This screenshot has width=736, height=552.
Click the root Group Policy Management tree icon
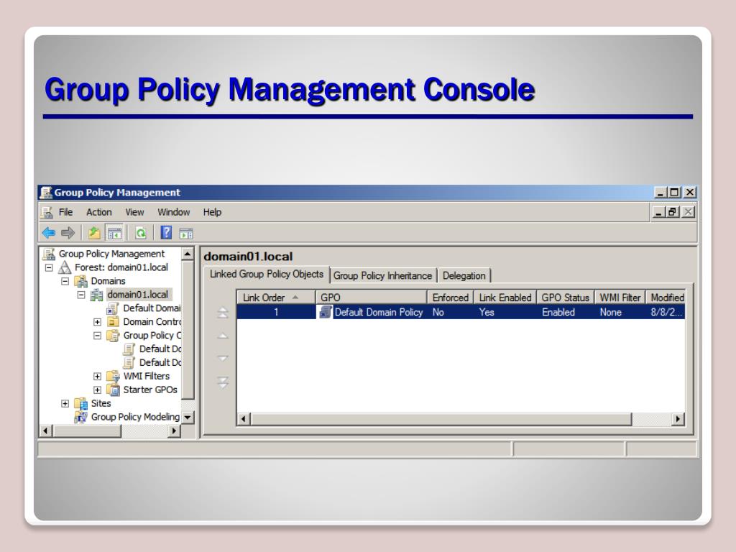coord(49,254)
